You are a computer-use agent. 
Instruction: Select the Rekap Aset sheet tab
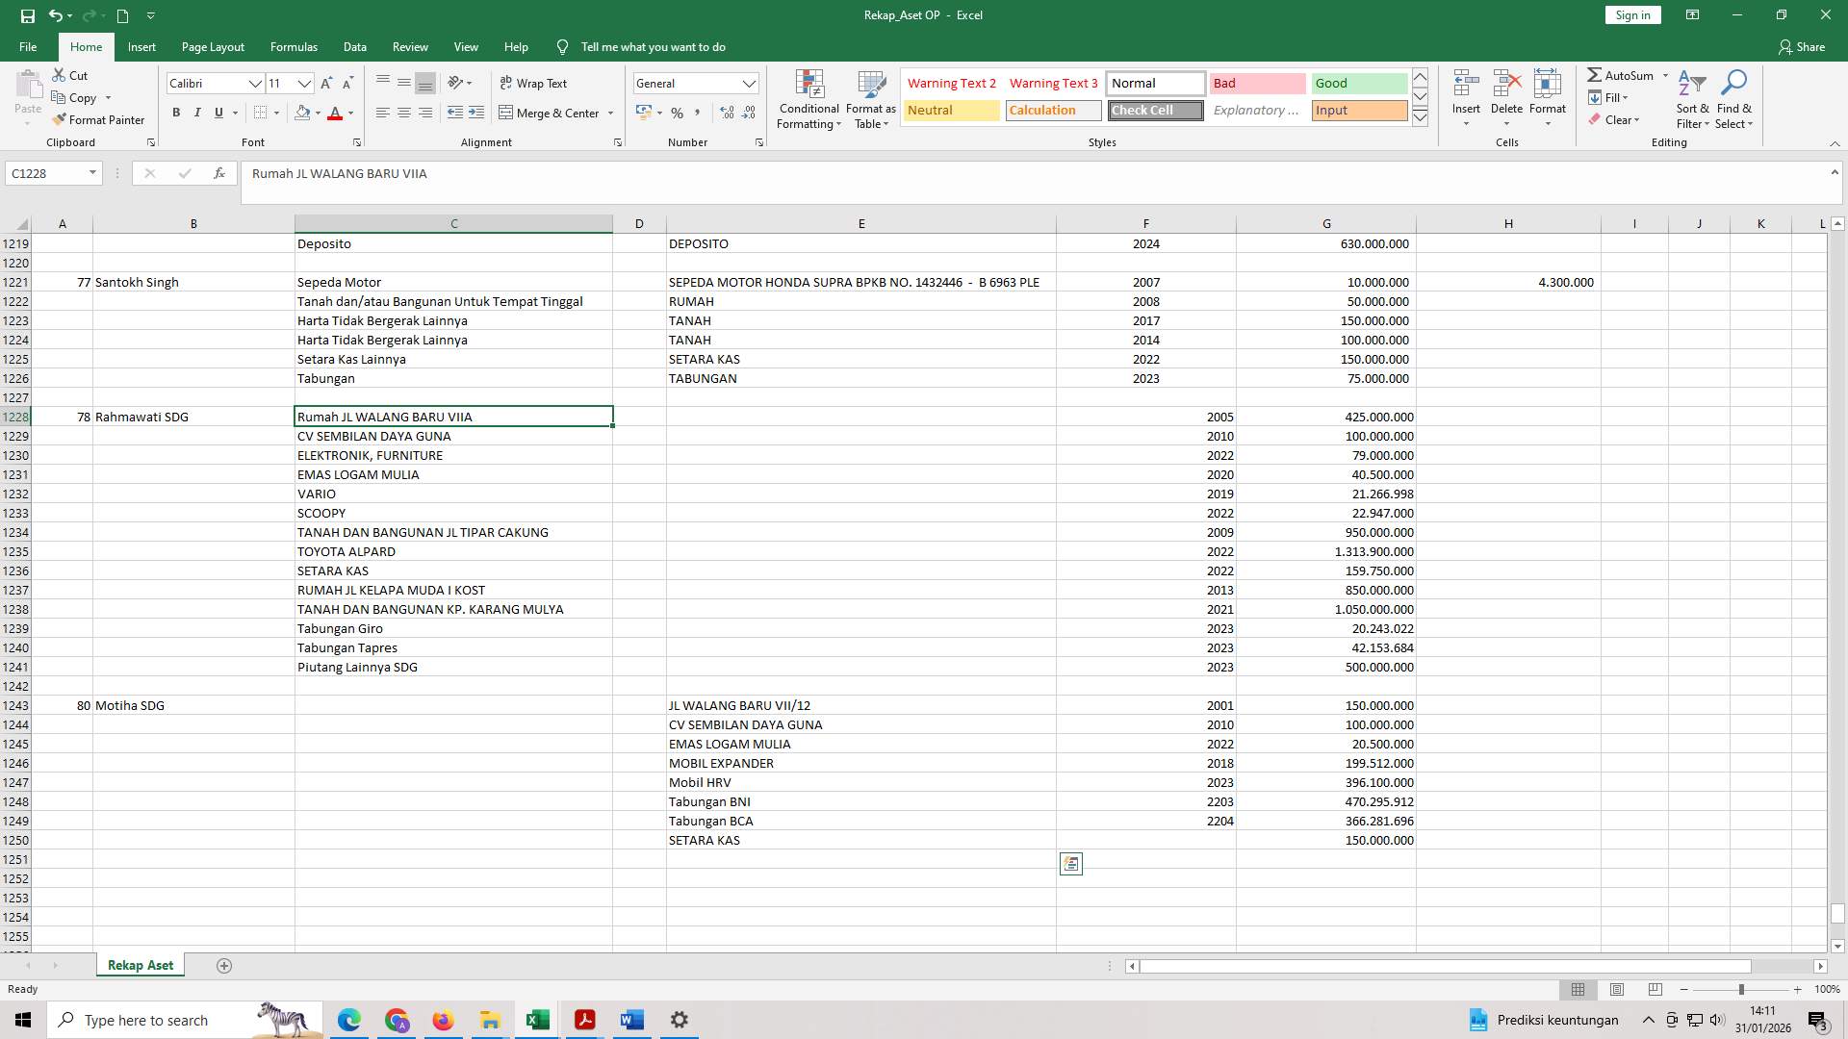[140, 964]
